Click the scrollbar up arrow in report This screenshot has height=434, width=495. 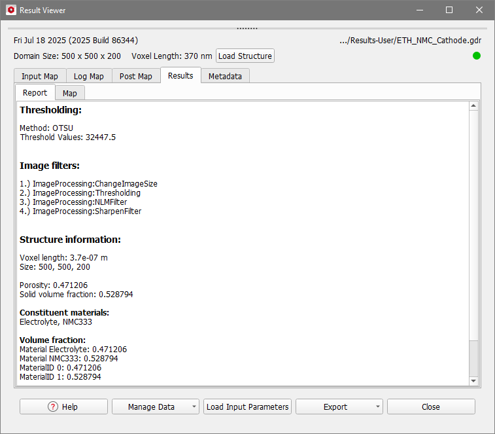click(474, 106)
